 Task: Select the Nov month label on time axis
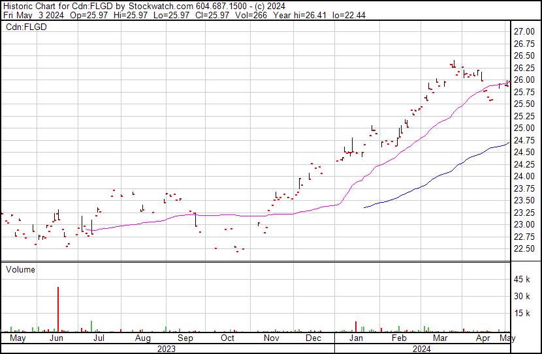pyautogui.click(x=270, y=339)
